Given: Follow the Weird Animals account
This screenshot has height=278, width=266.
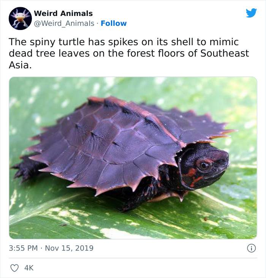Looking at the screenshot, I should click(x=114, y=23).
